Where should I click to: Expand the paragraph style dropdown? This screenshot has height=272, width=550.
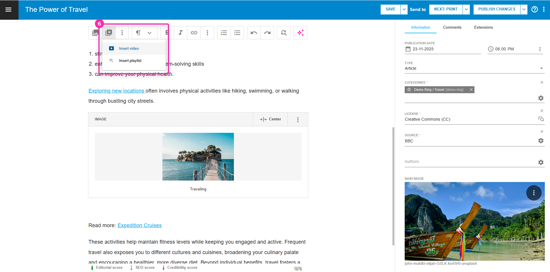(149, 33)
